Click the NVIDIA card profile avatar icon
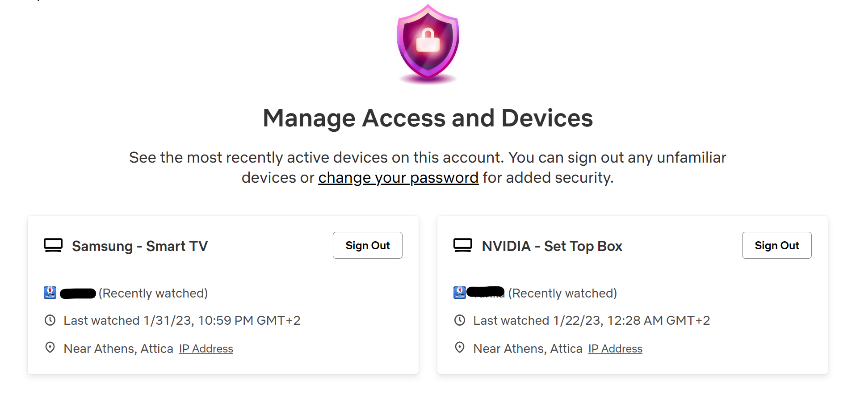This screenshot has width=856, height=411. (459, 293)
